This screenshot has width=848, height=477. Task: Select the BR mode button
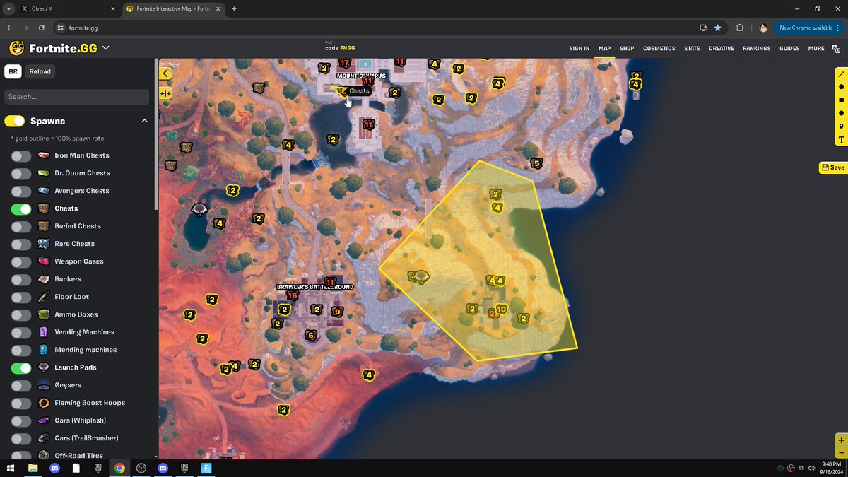[x=13, y=71]
